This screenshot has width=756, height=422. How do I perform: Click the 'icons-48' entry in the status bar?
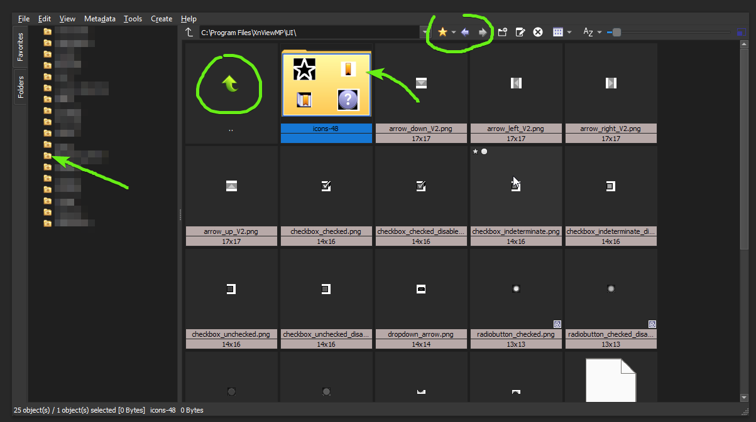(163, 410)
